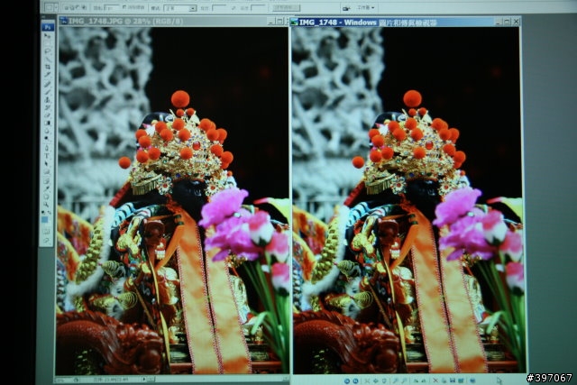Click the Refine Edge button
This screenshot has height=385, width=577.
(x=286, y=8)
